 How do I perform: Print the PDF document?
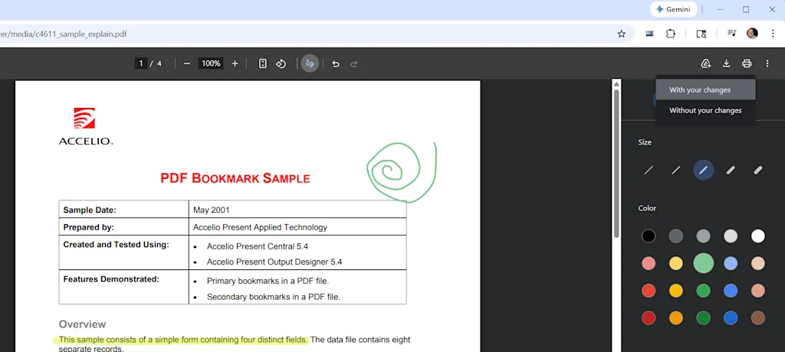click(747, 64)
